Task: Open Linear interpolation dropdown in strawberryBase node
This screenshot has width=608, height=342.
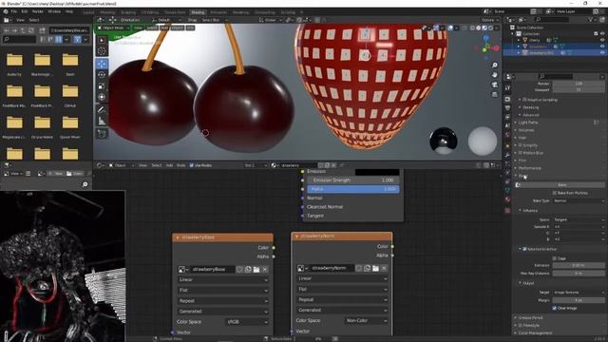Action: [223, 279]
